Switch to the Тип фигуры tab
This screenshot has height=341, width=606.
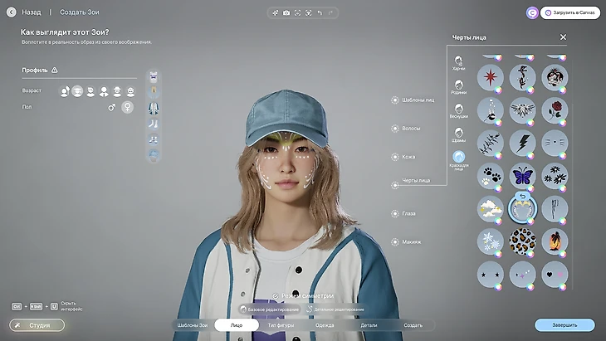click(281, 325)
